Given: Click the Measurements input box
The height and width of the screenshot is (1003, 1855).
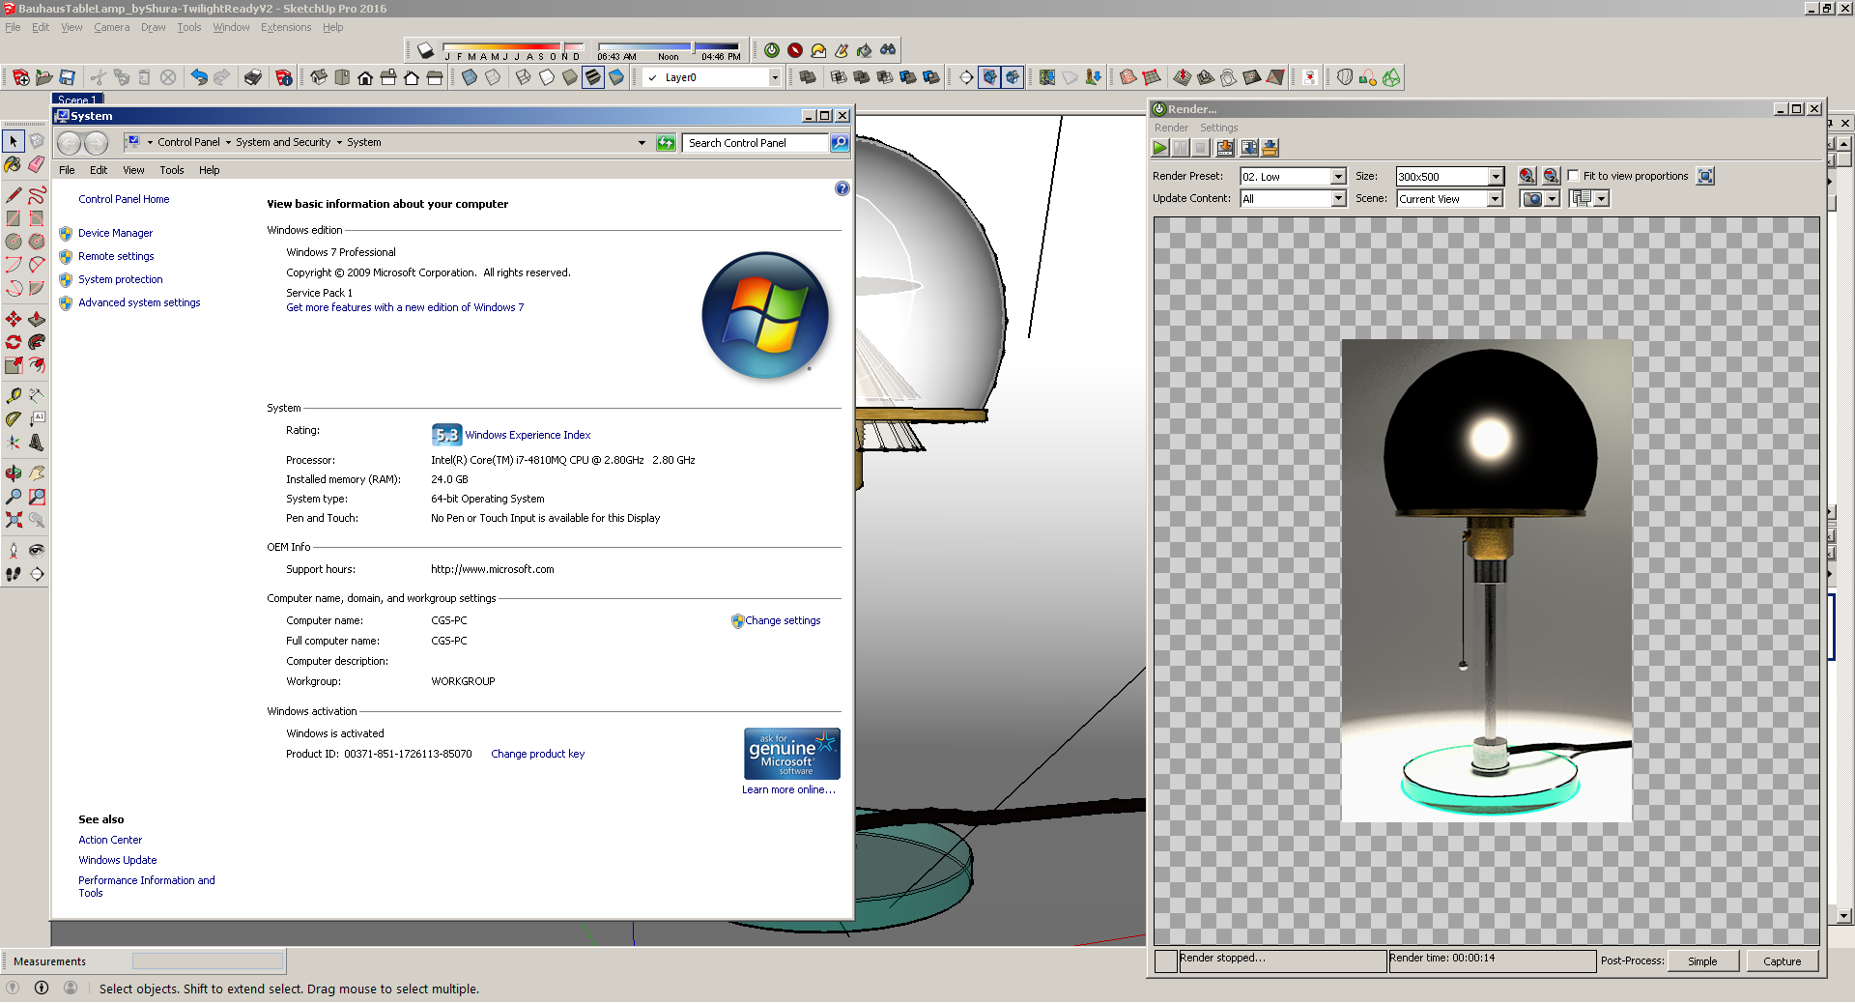Looking at the screenshot, I should 208,960.
